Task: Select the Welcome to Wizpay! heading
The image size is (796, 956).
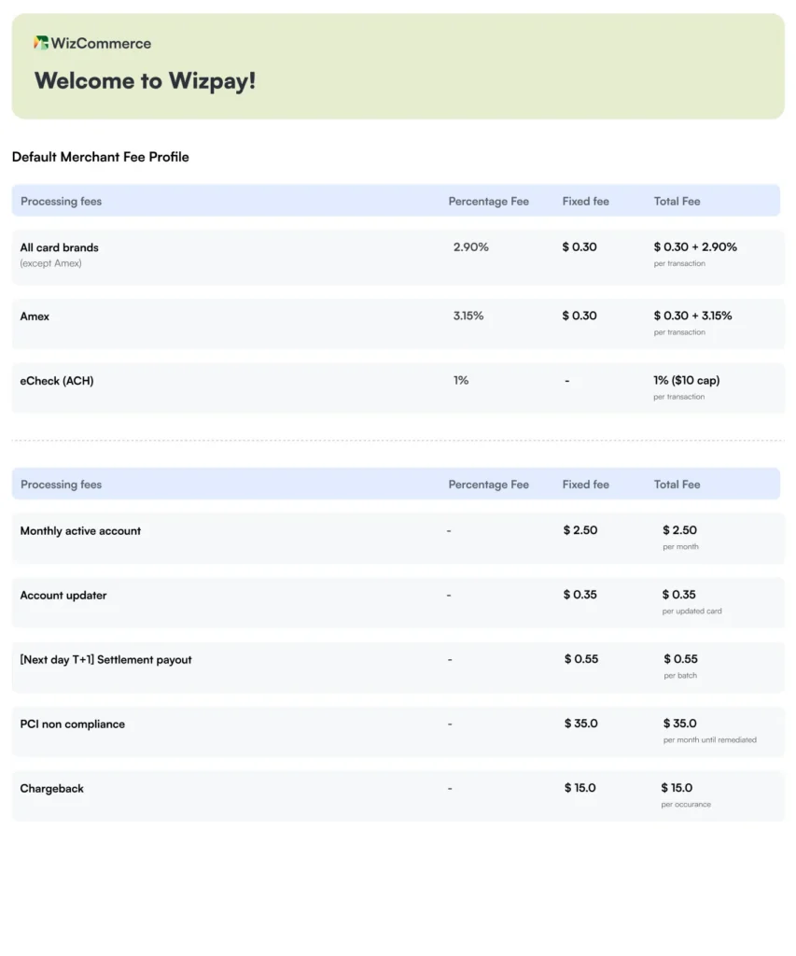Action: click(145, 81)
